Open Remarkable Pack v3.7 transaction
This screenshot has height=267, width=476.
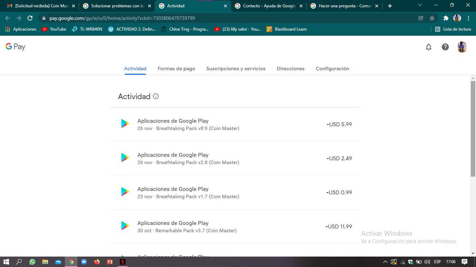click(235, 227)
